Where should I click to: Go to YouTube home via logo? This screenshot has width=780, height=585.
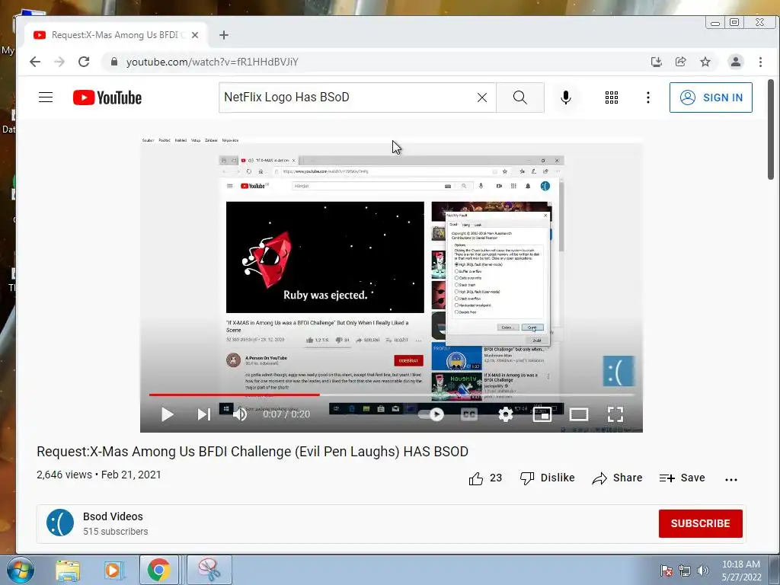coord(107,97)
